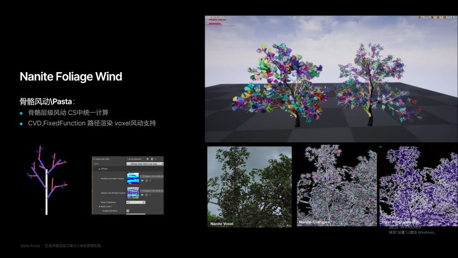Enable the Soft Bone checkbox

point(128,211)
